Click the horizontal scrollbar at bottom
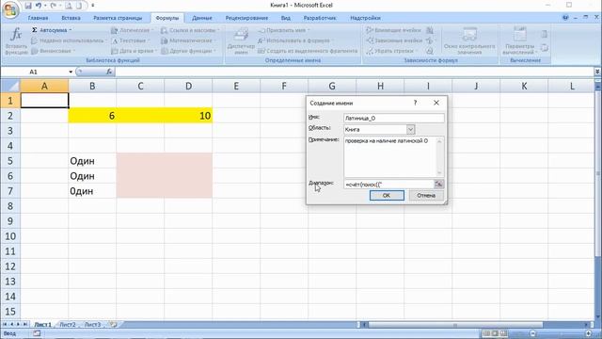Viewport: 602px width, 339px height. (x=455, y=325)
